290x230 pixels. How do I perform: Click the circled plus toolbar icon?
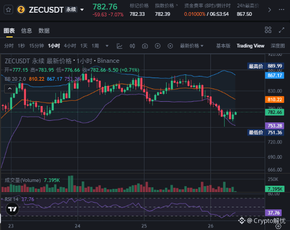[158, 46]
